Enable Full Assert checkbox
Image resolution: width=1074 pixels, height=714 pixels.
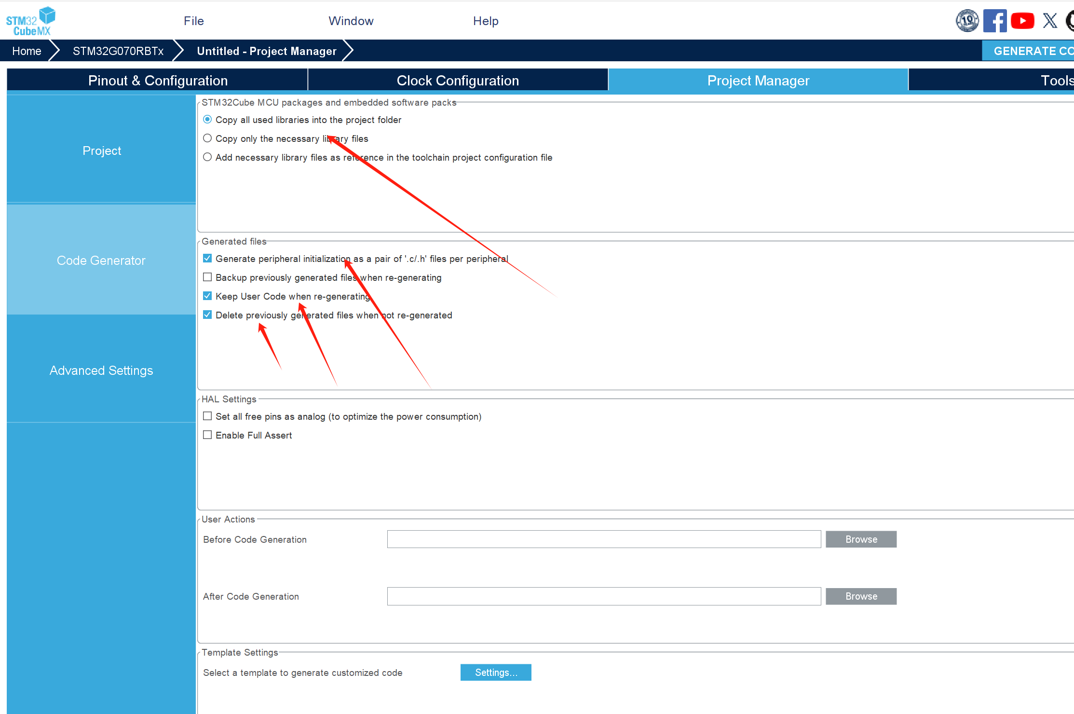coord(207,435)
